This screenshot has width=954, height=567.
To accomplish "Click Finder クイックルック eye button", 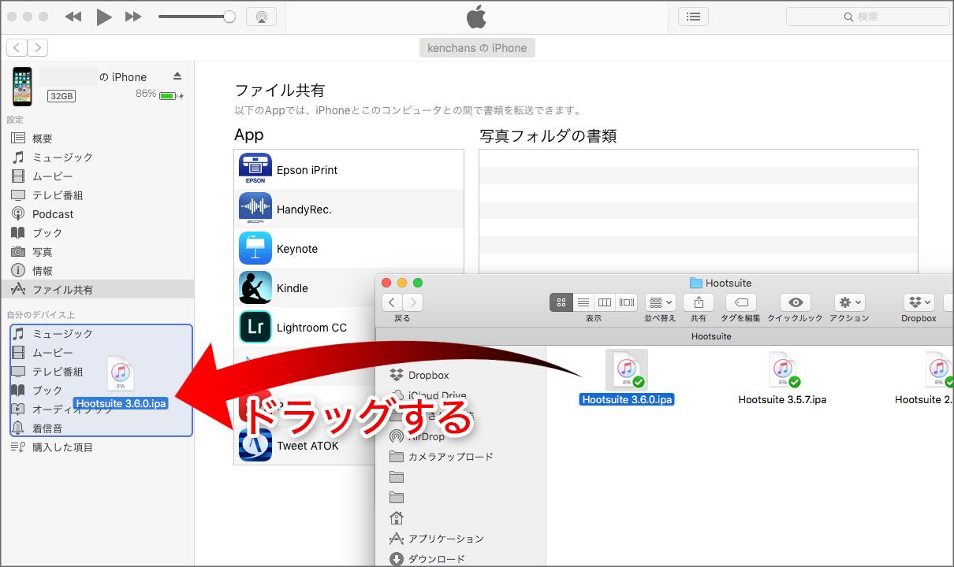I will point(796,302).
